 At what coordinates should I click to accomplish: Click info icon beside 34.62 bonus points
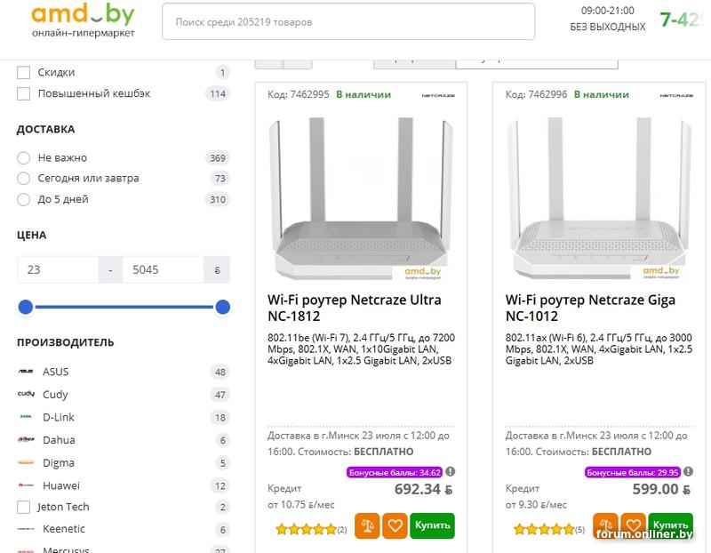point(451,472)
